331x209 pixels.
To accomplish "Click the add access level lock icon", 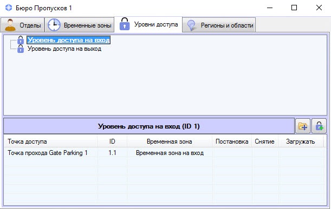I will point(319,126).
